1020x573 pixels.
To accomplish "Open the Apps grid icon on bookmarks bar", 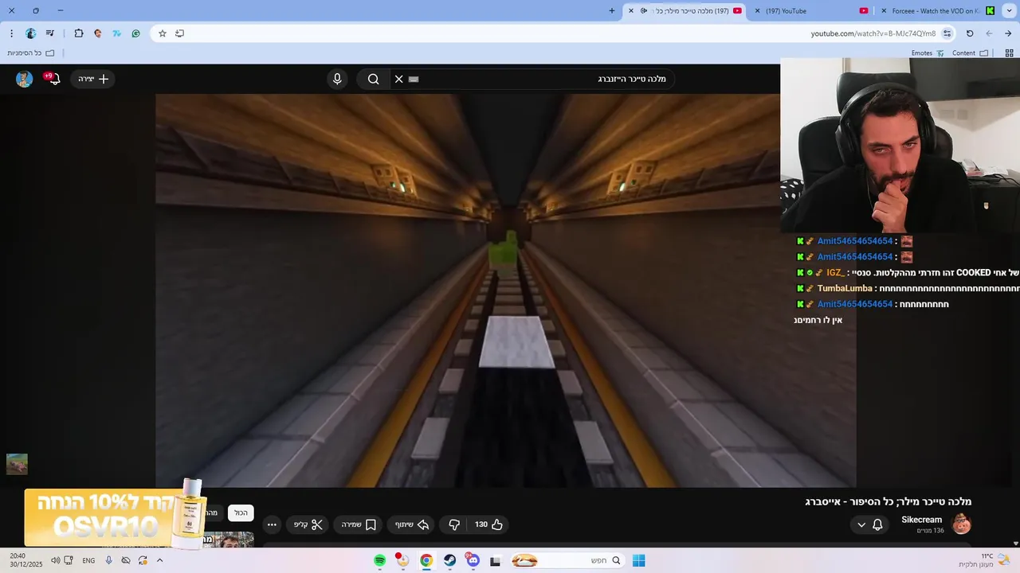I will tap(1009, 53).
